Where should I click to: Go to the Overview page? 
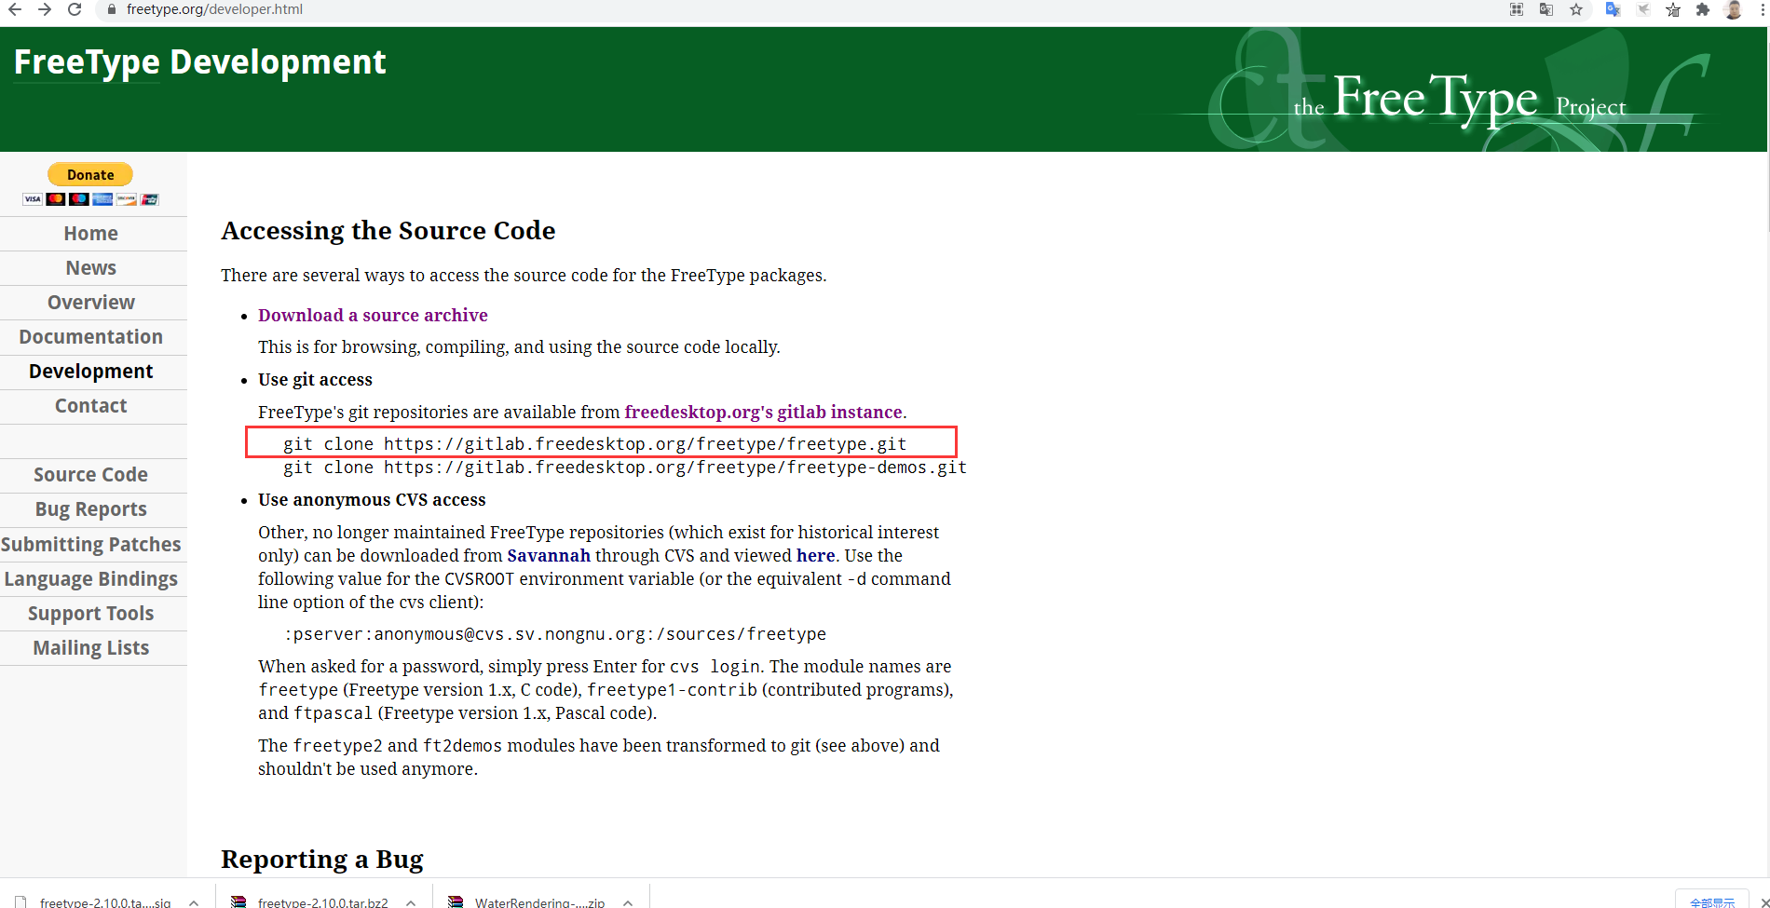pos(91,303)
